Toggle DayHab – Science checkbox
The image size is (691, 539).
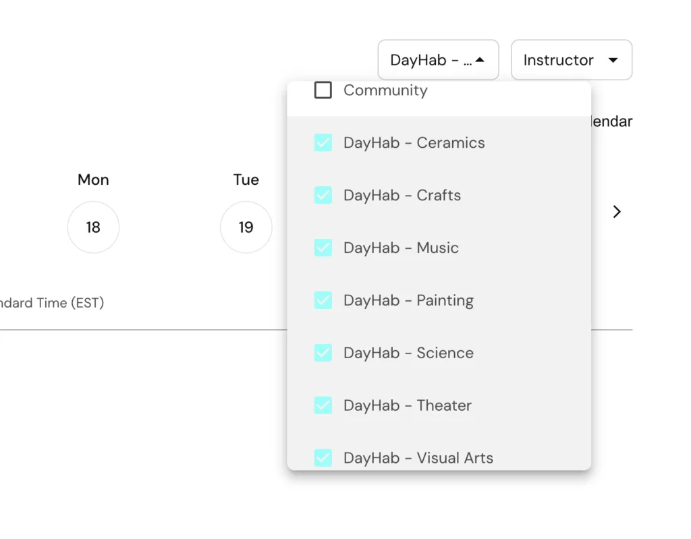coord(323,353)
